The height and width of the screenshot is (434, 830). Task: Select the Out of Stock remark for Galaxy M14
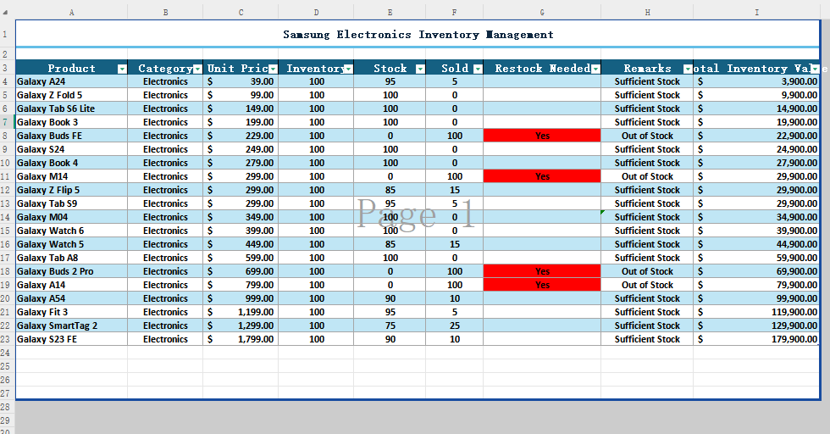point(647,176)
